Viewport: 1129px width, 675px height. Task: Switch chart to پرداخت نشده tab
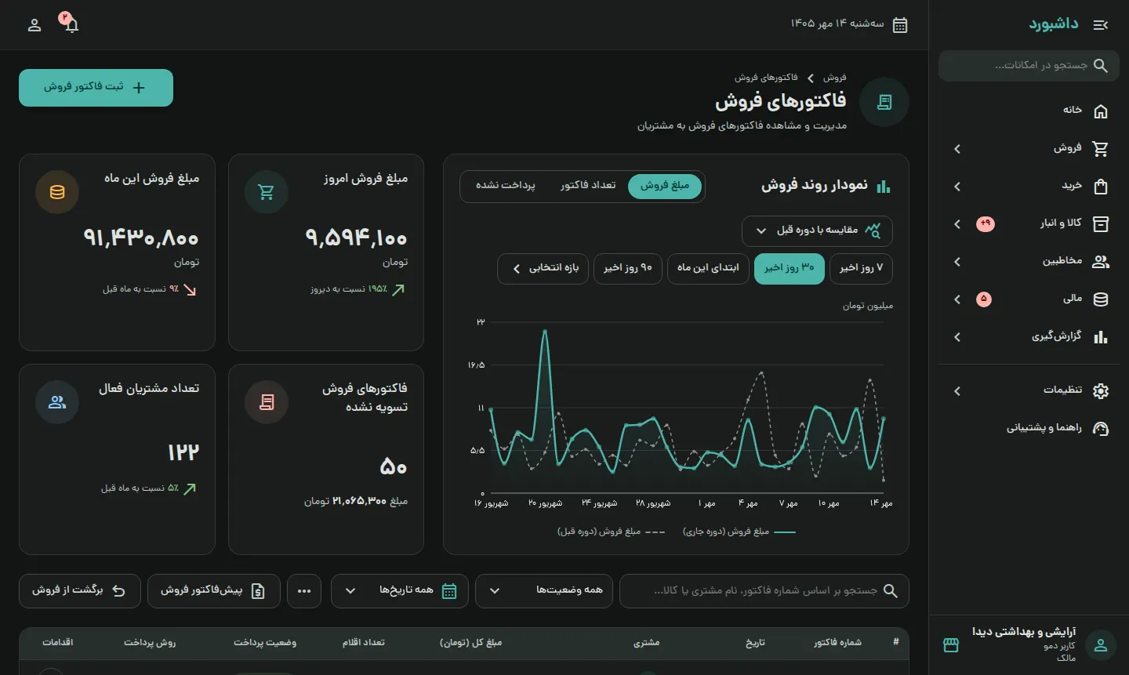(x=506, y=186)
